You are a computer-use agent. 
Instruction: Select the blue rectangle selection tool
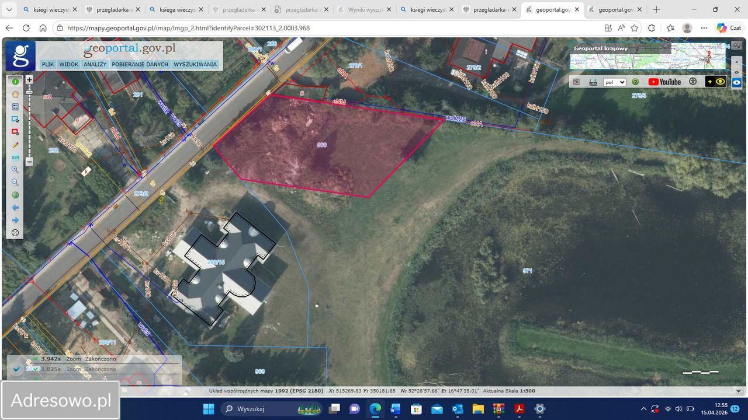15,119
